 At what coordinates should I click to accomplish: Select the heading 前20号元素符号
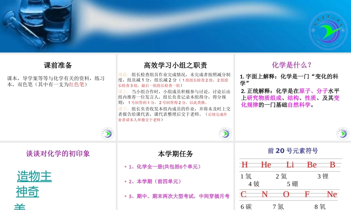[x=293, y=151]
